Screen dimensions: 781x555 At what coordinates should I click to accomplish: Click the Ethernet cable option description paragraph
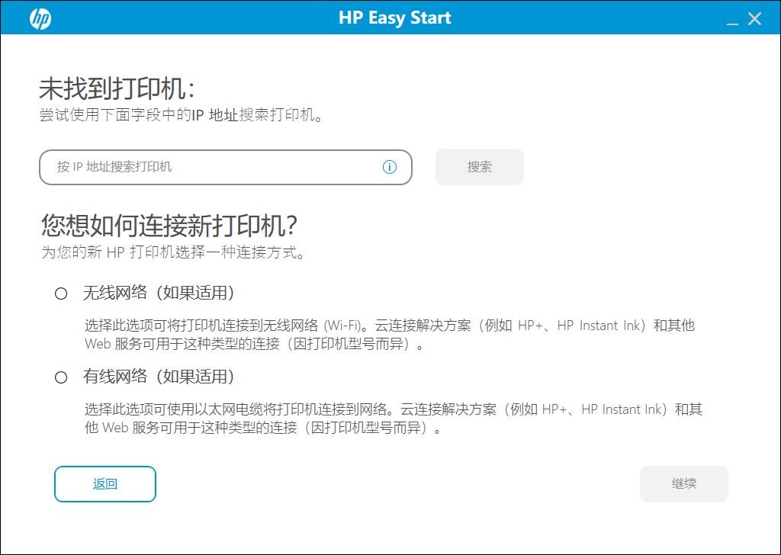pos(394,419)
